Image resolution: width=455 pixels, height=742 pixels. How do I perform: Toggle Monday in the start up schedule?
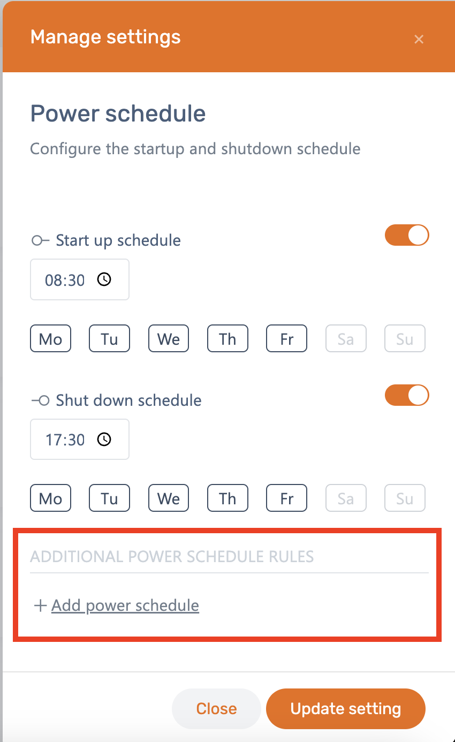pyautogui.click(x=50, y=339)
